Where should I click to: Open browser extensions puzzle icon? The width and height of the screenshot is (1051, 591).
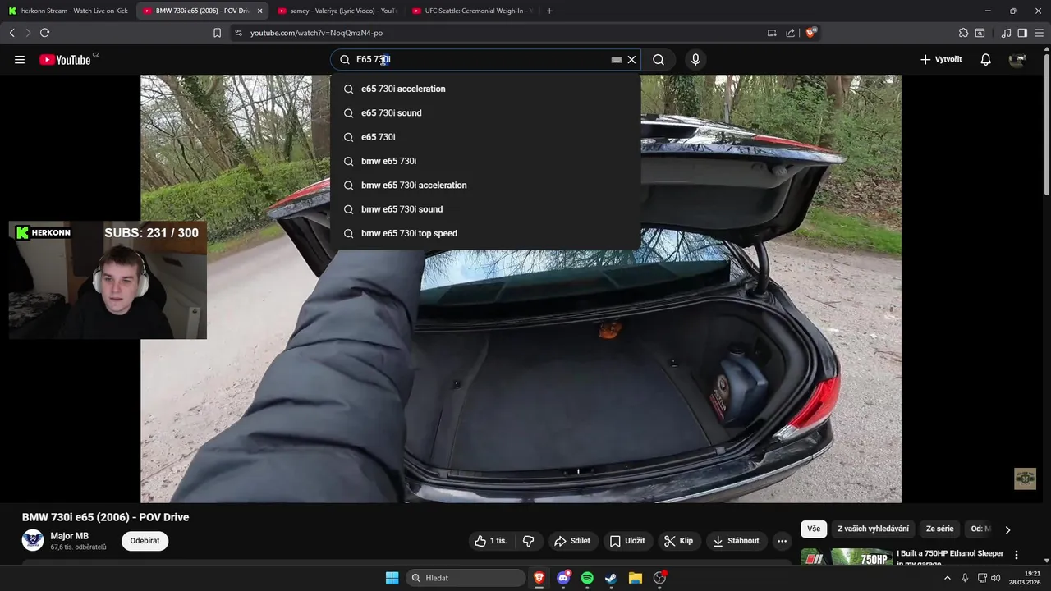click(963, 33)
